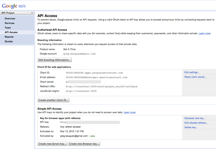Click Learn more about OAuth
This screenshot has height=149, width=216.
(204, 33)
